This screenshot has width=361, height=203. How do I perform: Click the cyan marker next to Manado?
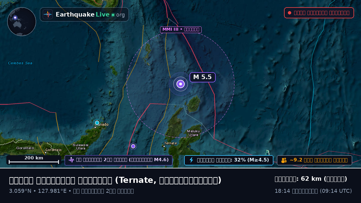coord(97,123)
